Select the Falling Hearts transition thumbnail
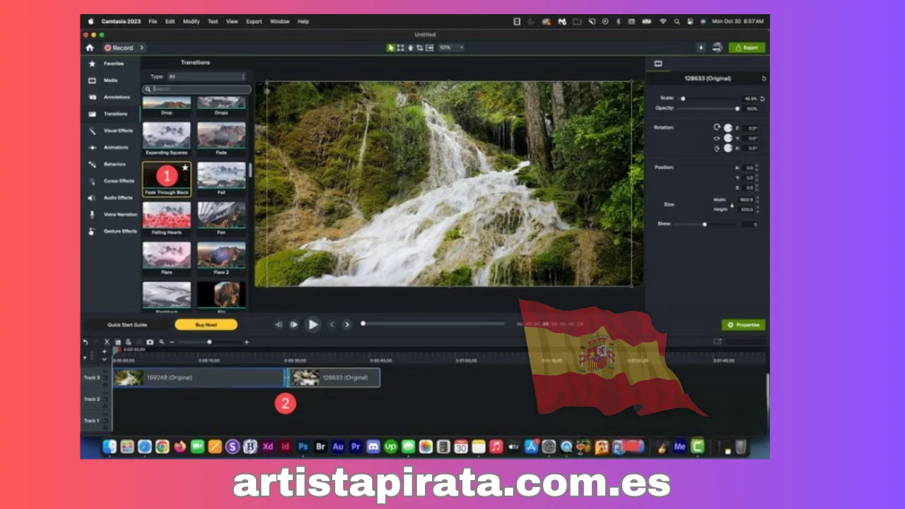Viewport: 905px width, 509px height. point(167,215)
